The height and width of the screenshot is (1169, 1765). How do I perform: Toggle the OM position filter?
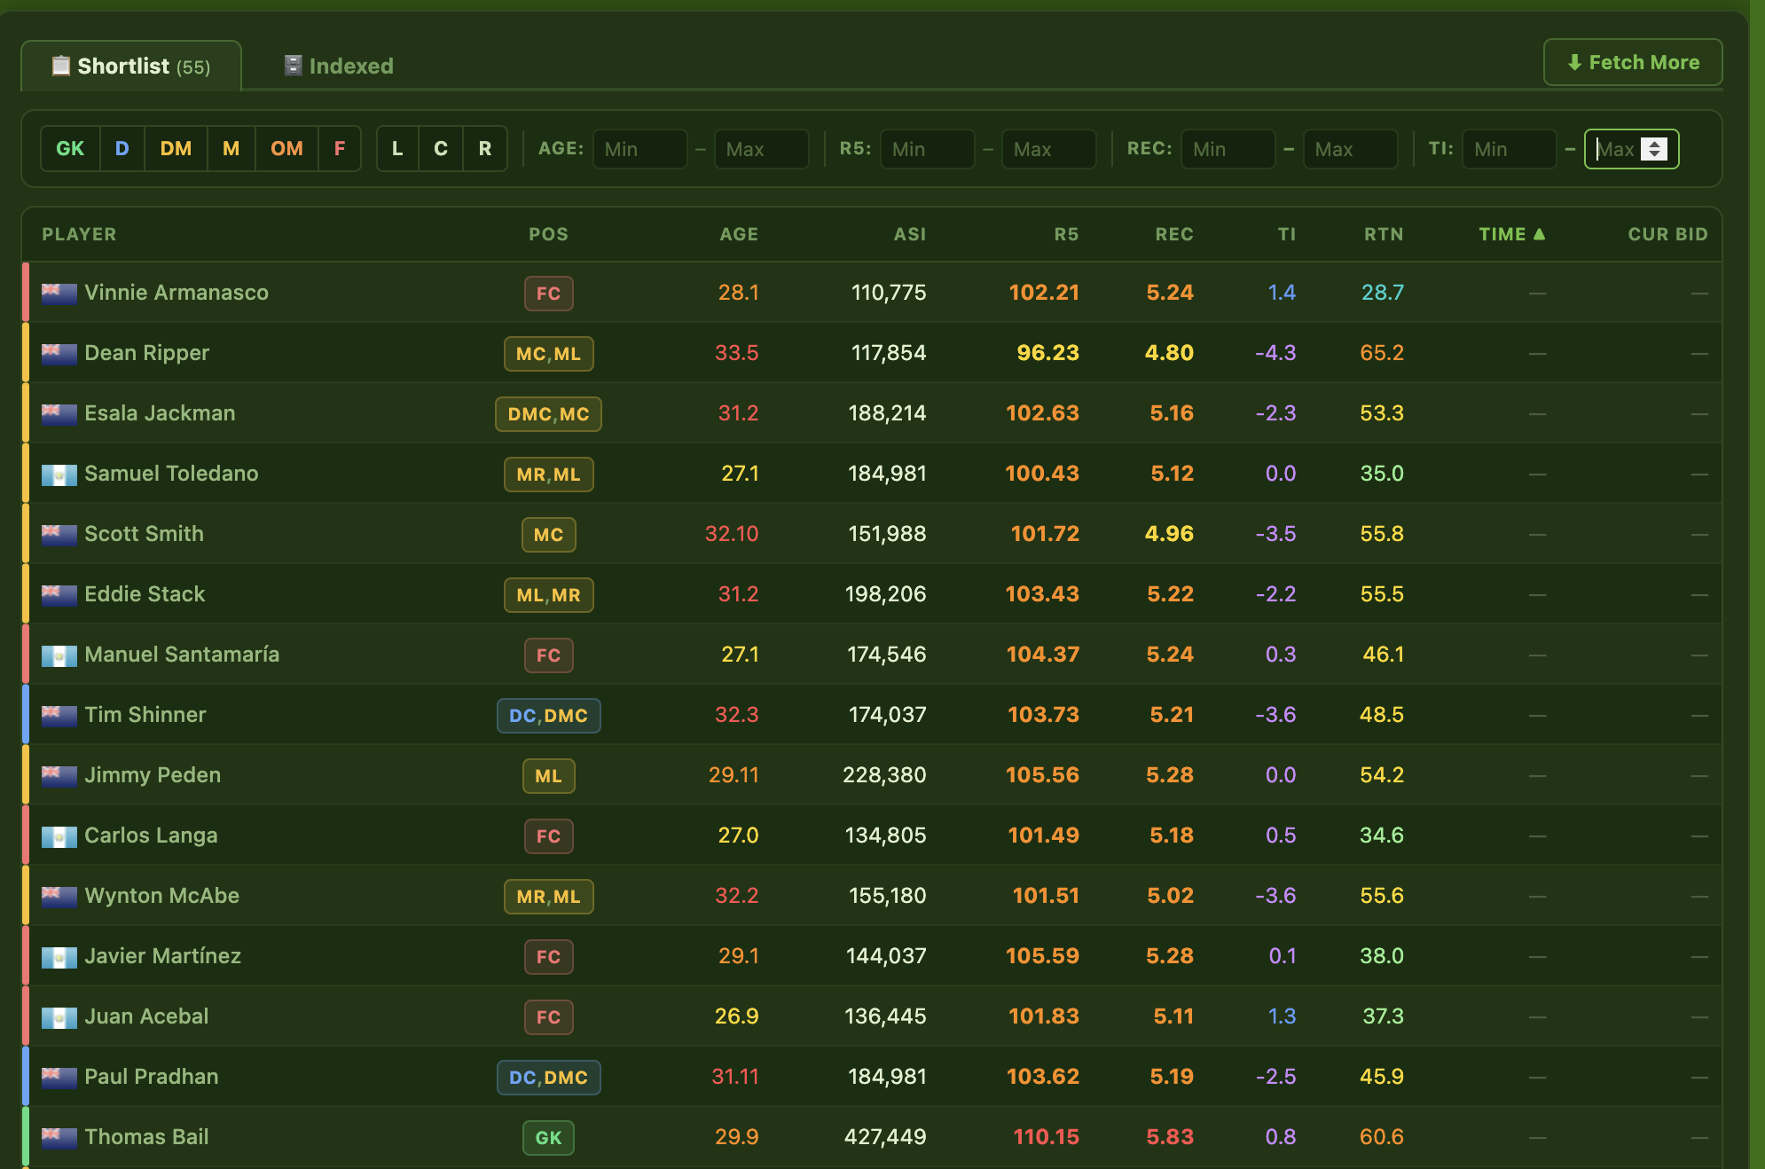286,149
